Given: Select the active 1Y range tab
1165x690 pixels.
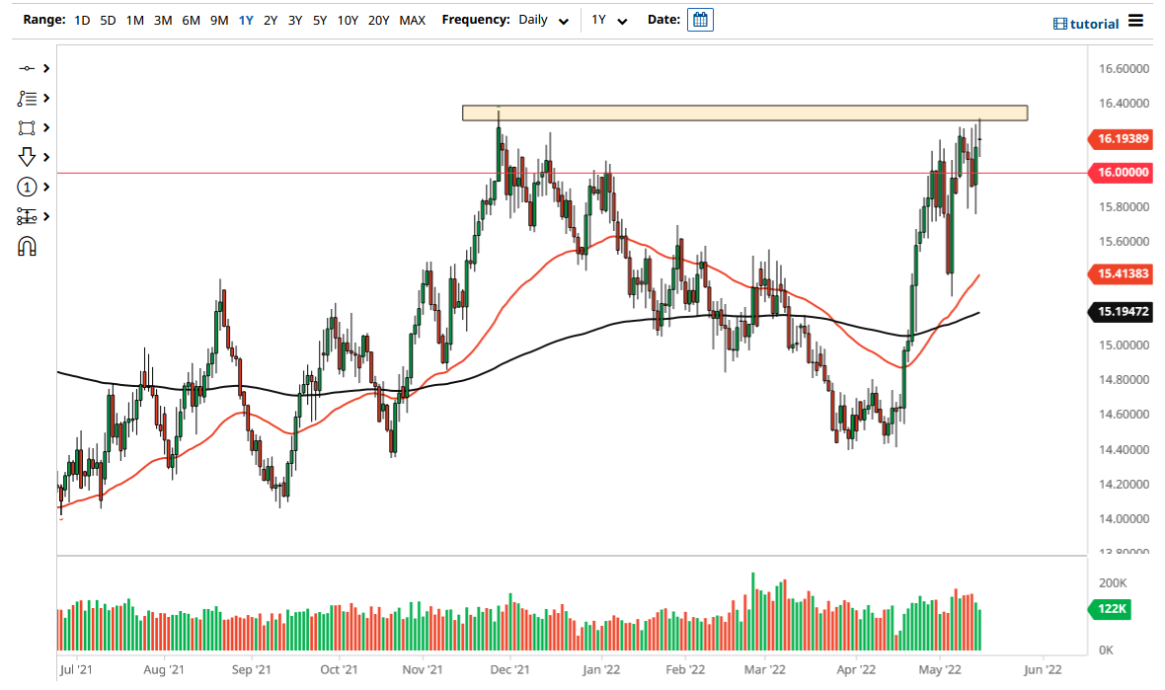Looking at the screenshot, I should [x=246, y=19].
